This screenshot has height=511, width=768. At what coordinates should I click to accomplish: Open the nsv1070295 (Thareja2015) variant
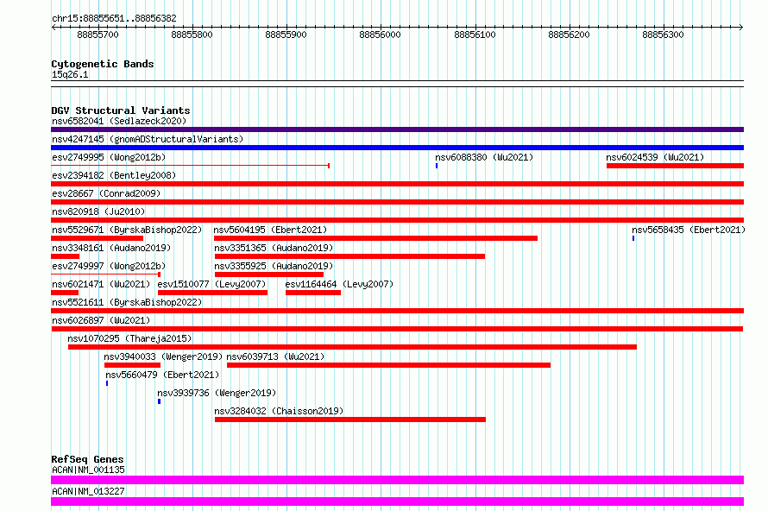129,338
